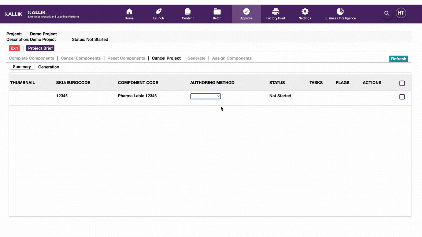This screenshot has width=422, height=237.
Task: Click the Approve checkmark icon
Action: (x=246, y=12)
